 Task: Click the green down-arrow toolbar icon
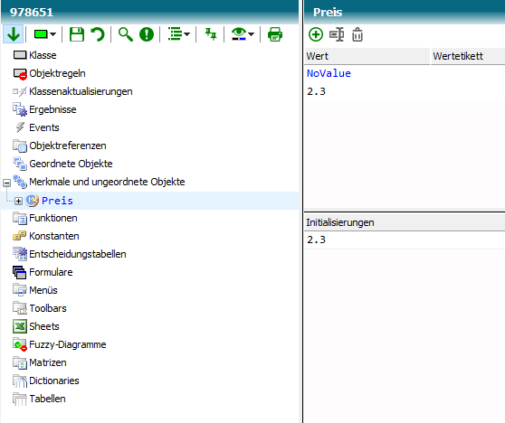click(x=14, y=34)
